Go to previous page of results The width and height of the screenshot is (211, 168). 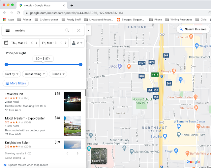coord(67,153)
